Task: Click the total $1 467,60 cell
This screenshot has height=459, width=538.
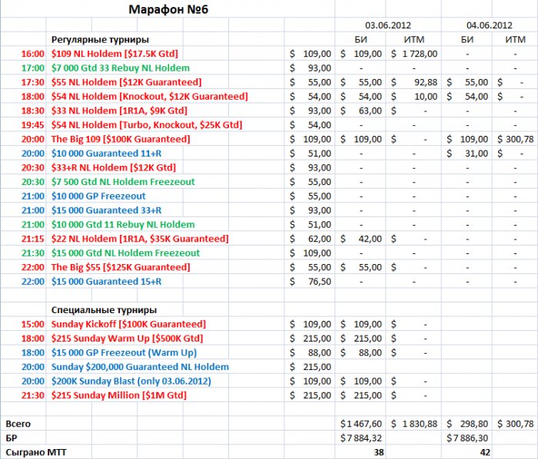Action: click(361, 424)
